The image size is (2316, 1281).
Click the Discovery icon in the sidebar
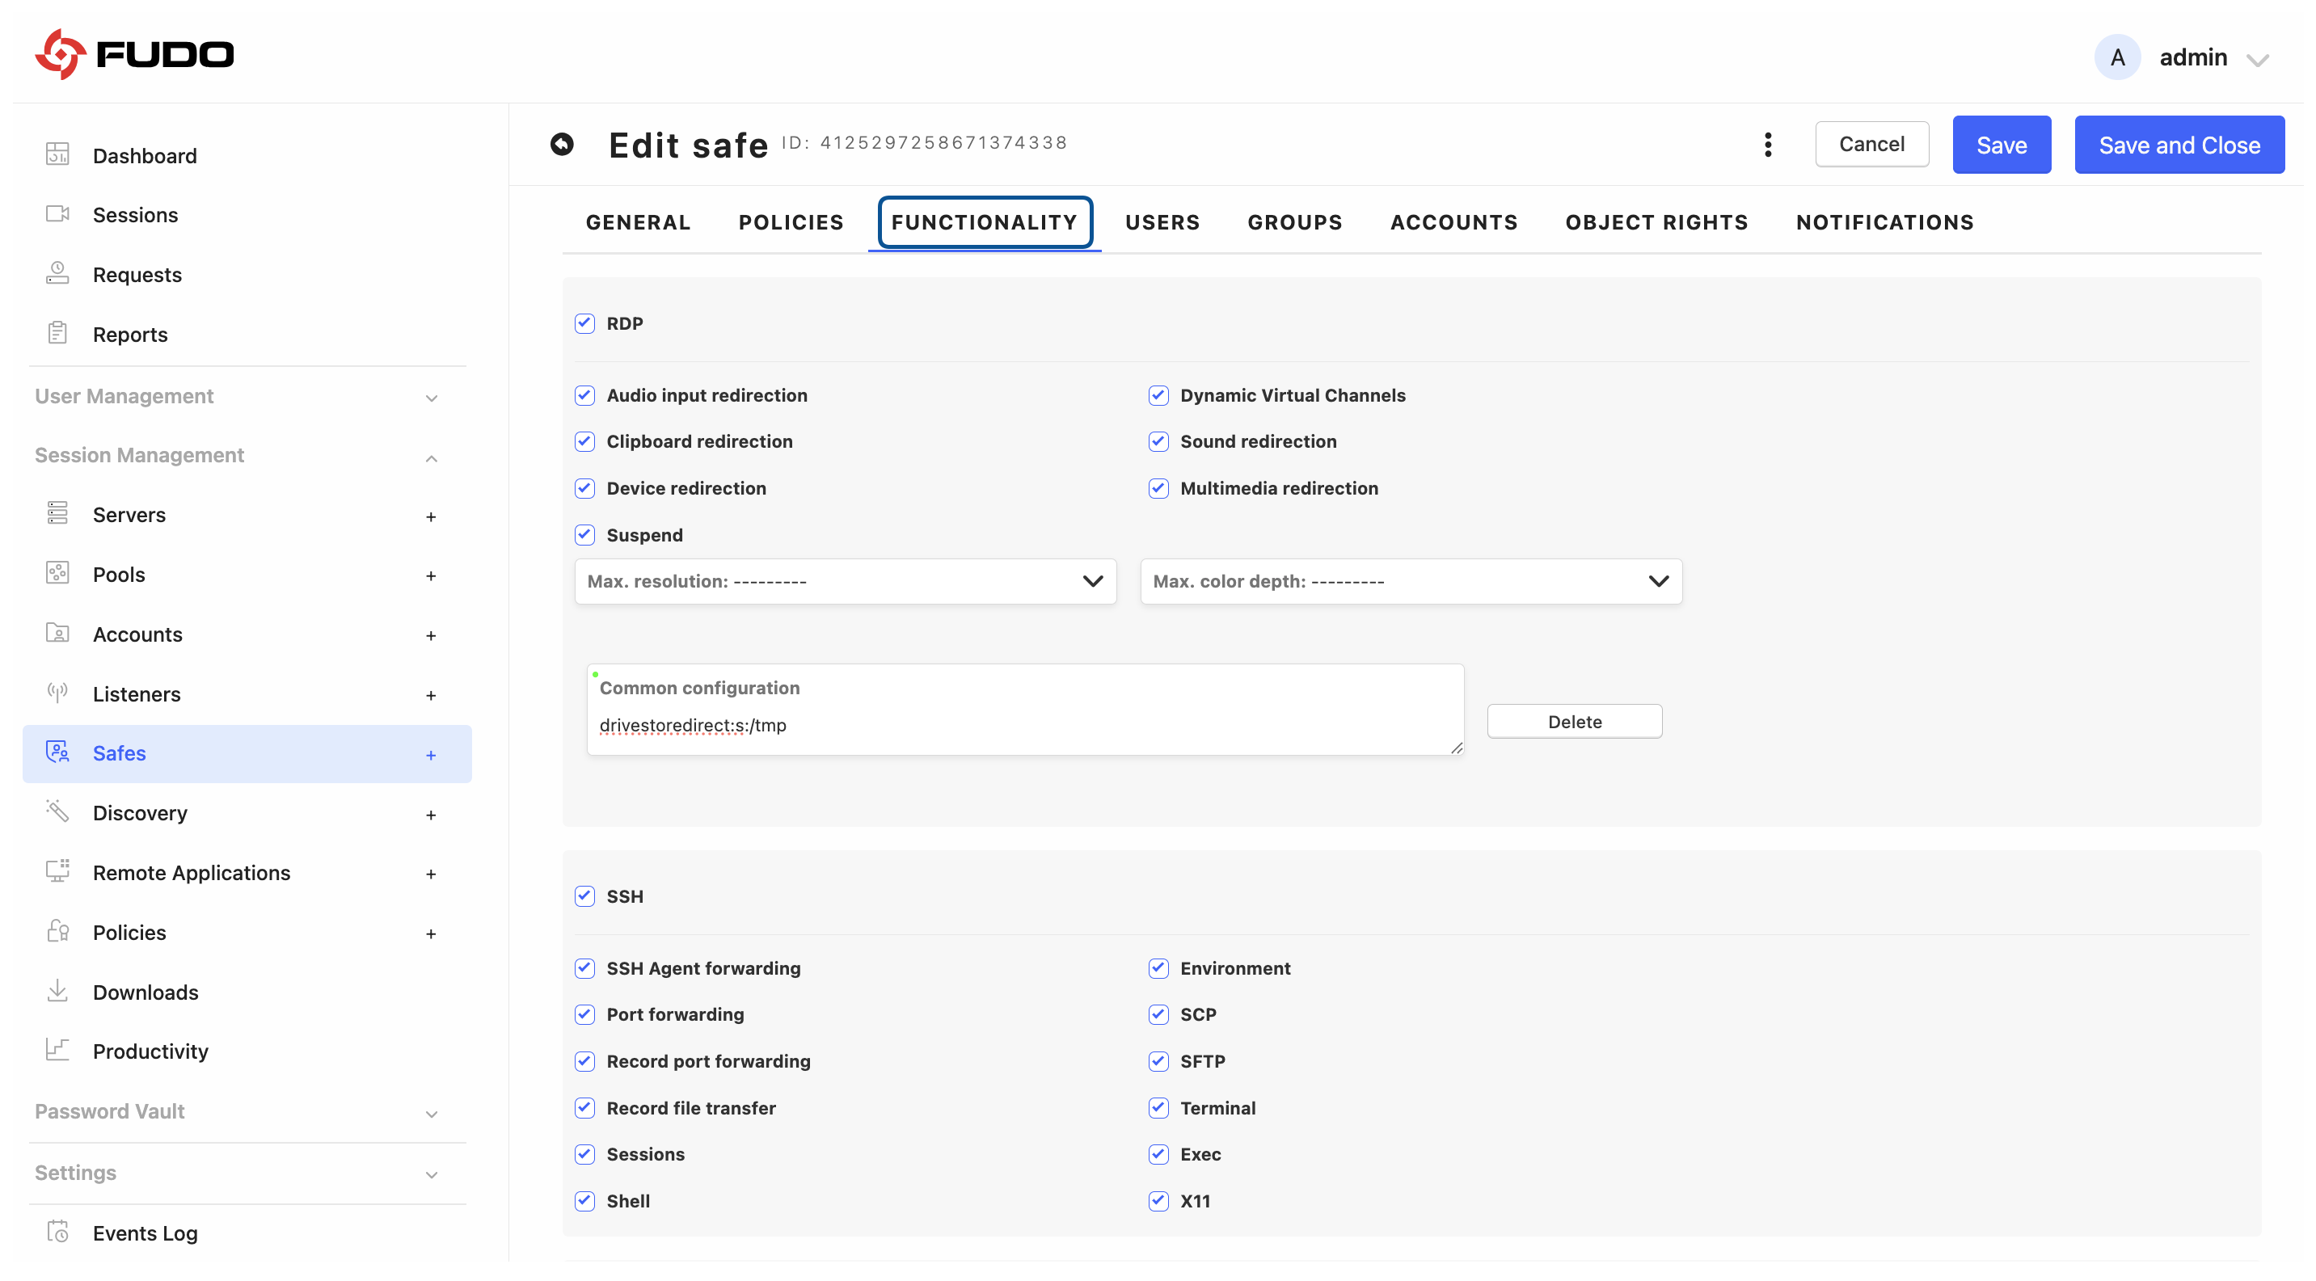pyautogui.click(x=57, y=811)
